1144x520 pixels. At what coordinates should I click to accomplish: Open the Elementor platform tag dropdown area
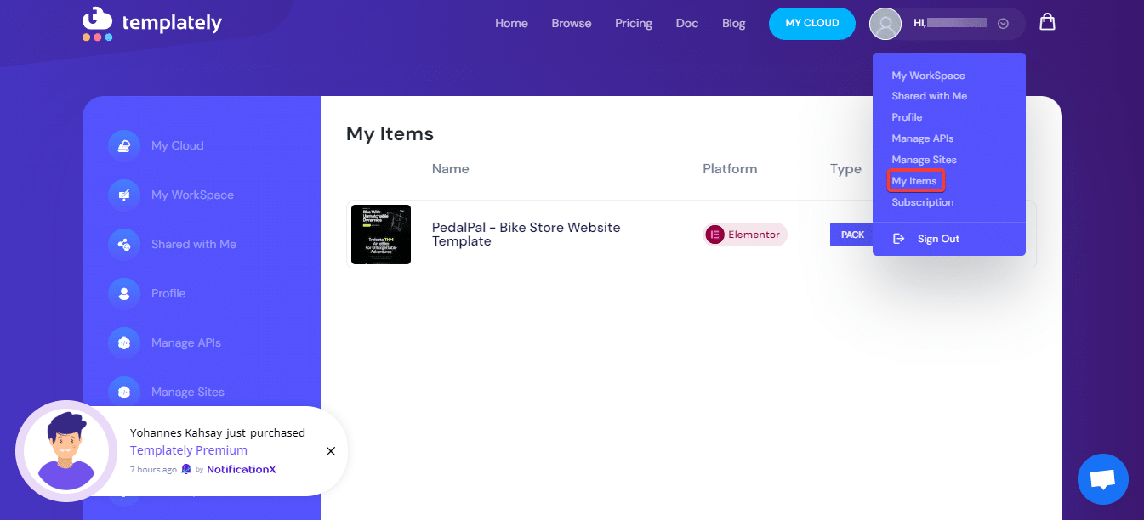click(744, 235)
